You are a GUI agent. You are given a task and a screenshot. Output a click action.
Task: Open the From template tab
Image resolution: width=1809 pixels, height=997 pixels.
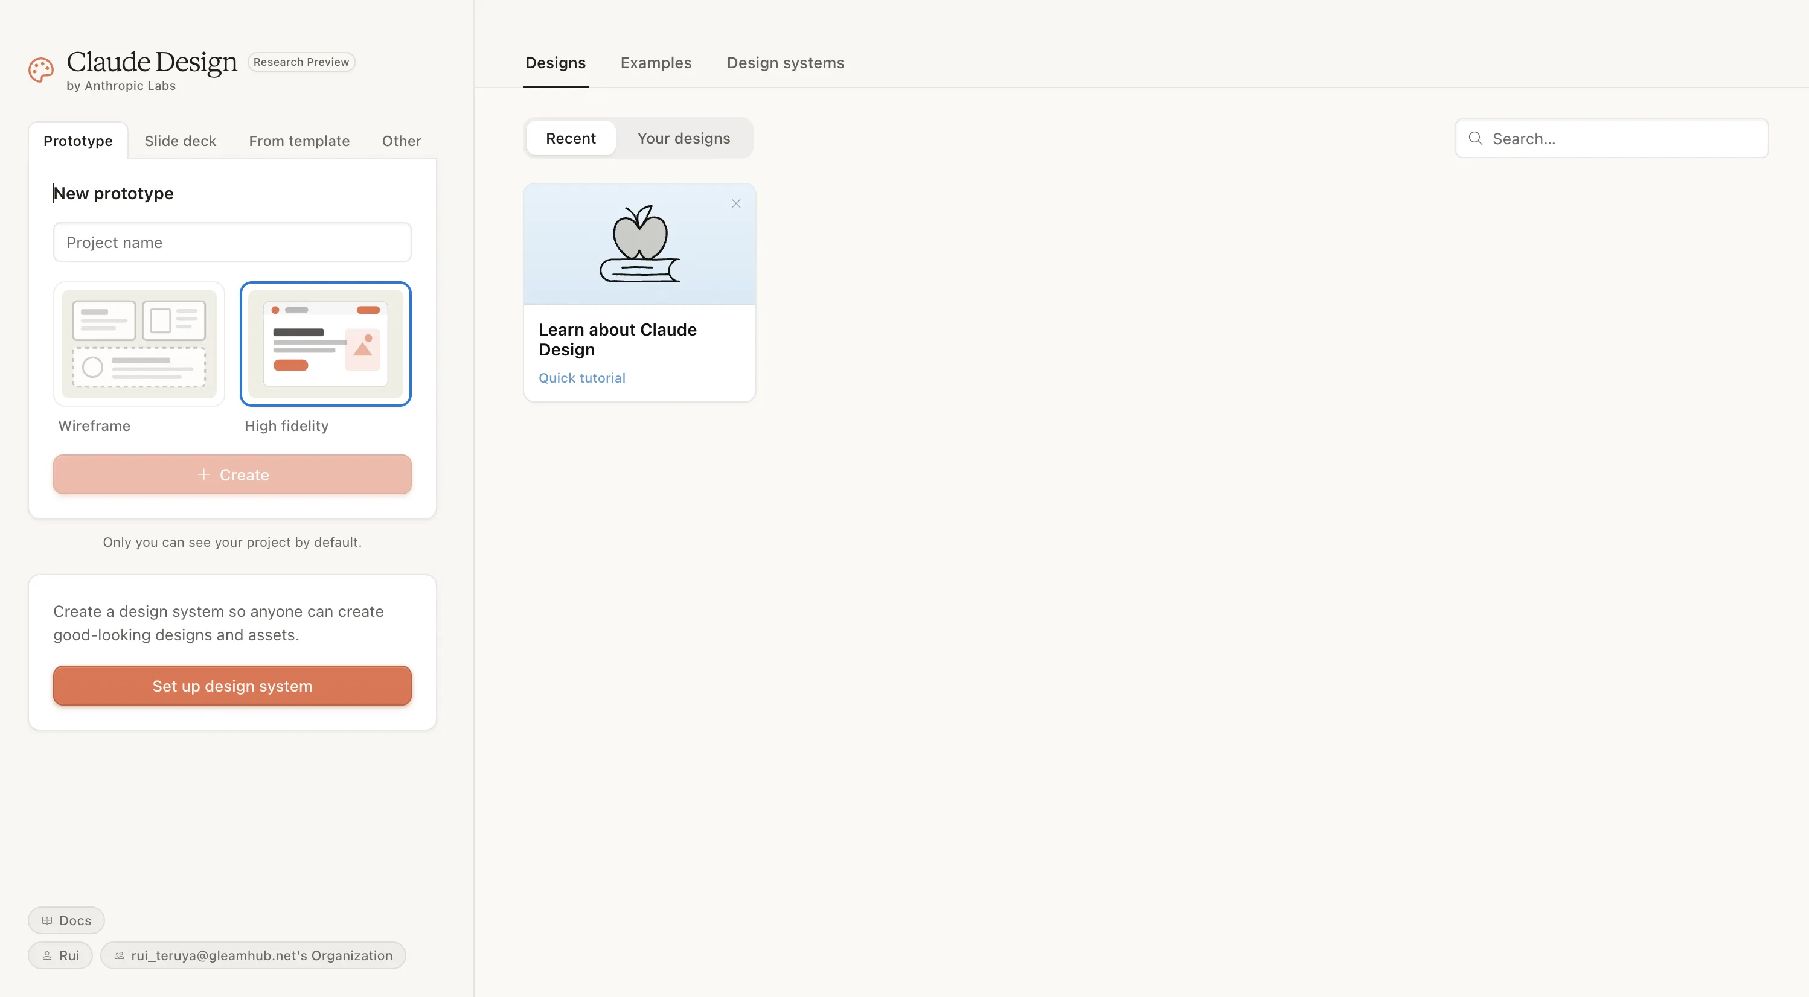tap(299, 141)
